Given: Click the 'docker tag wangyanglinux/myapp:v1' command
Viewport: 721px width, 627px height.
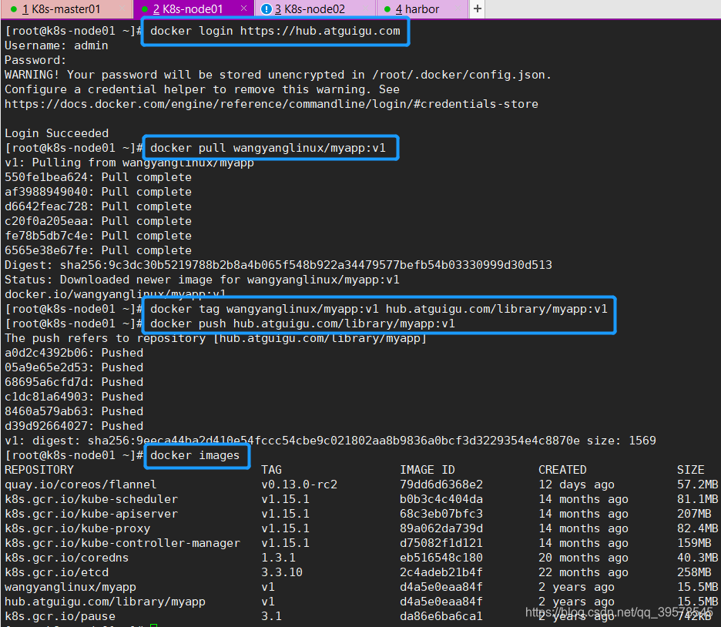Looking at the screenshot, I should 379,309.
